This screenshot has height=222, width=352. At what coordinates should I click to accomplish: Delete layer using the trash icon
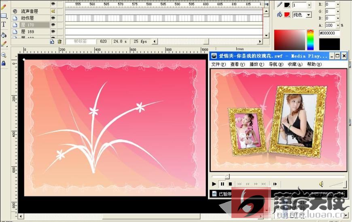[59, 41]
